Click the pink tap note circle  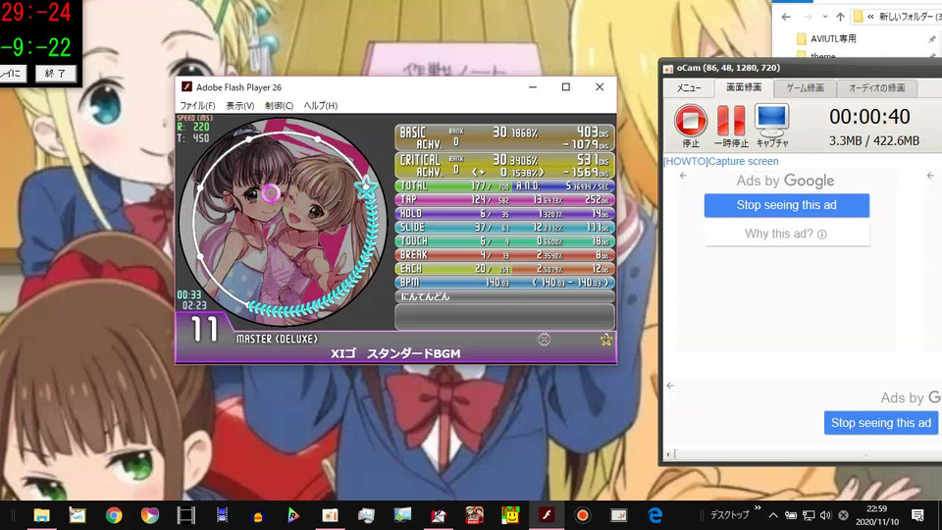coord(271,193)
